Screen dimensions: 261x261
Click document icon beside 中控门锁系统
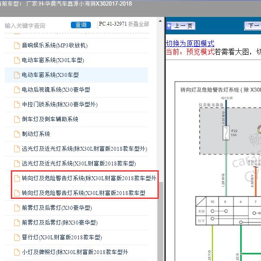[17, 105]
